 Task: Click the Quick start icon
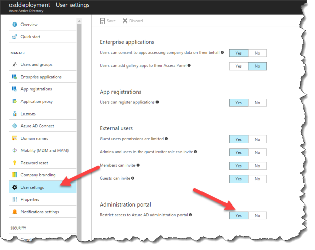(x=15, y=37)
